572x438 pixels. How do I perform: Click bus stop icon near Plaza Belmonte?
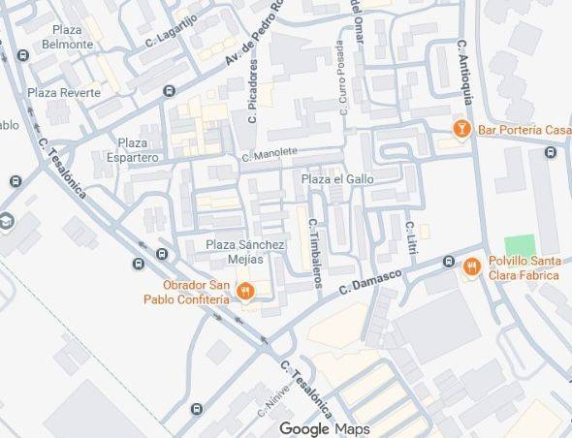23,56
